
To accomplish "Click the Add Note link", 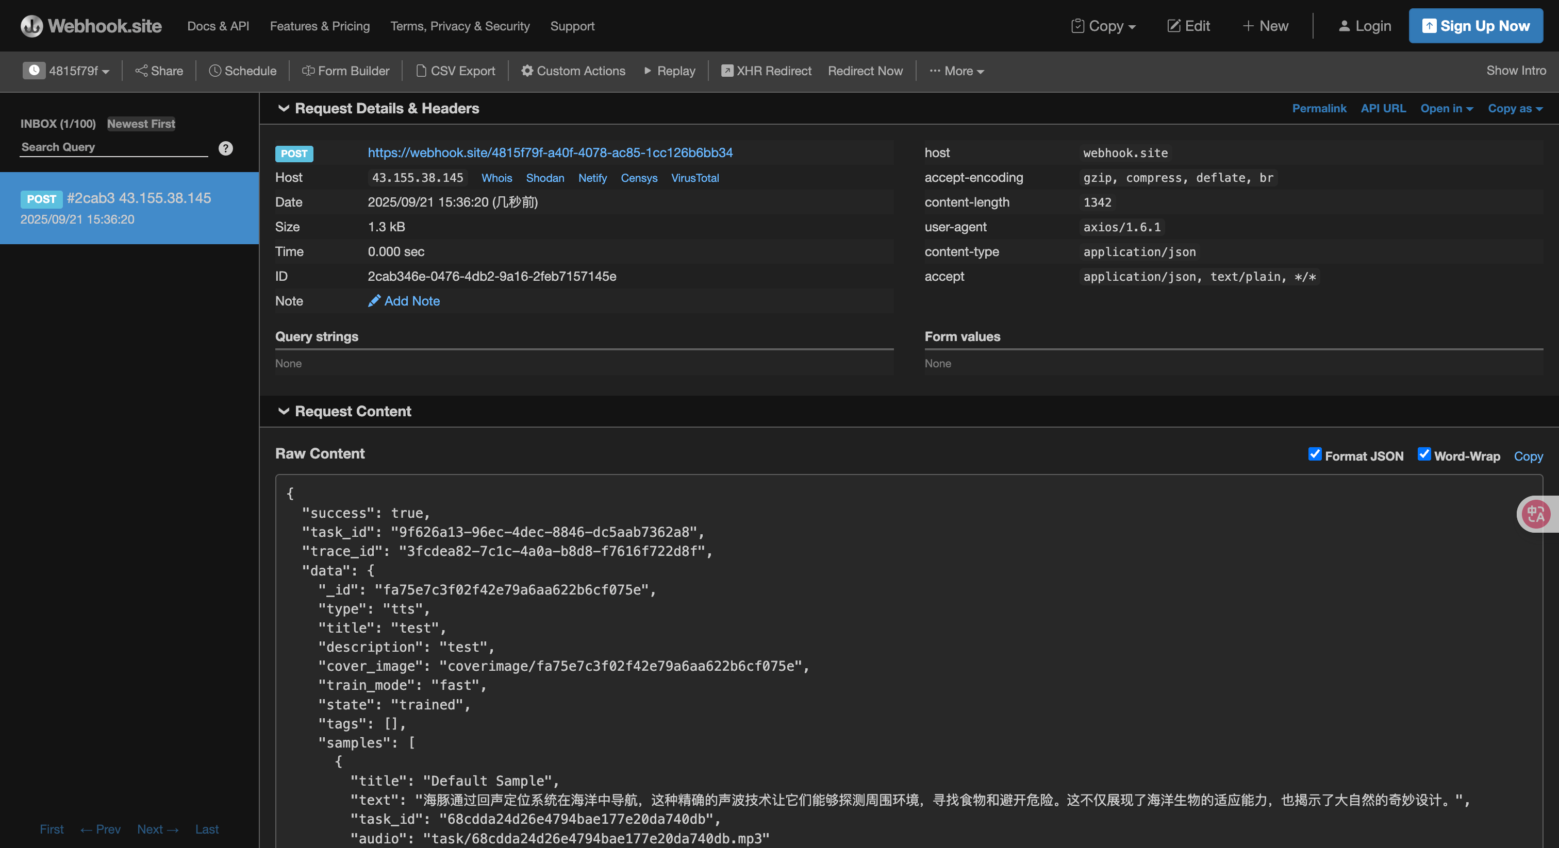I will (411, 300).
